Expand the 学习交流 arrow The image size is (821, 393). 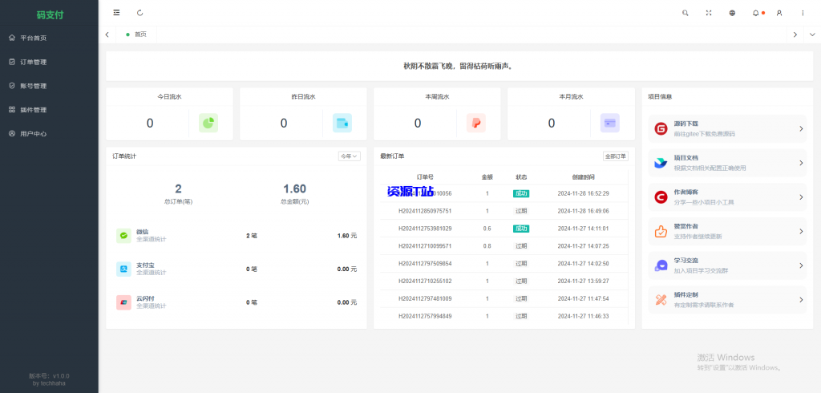(801, 265)
